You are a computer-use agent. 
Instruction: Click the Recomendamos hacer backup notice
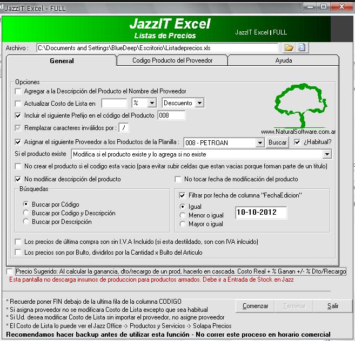pos(168,335)
